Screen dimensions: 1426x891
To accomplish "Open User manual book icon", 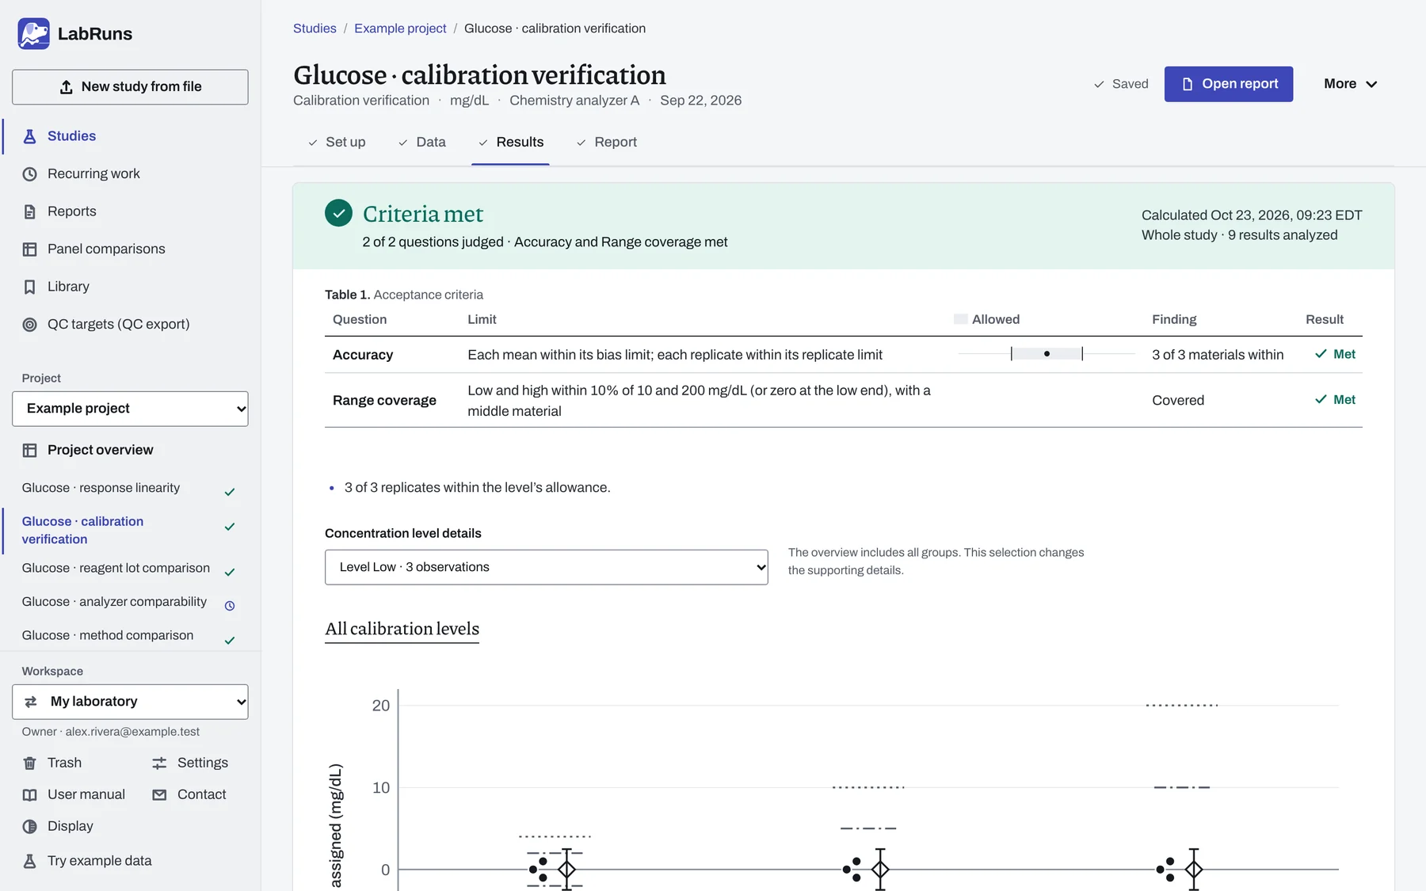I will pyautogui.click(x=29, y=795).
